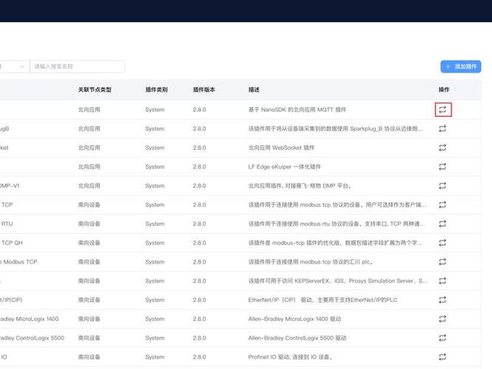Viewport: 492px width, 369px height.
Task: Select the 北向应用 WebSocket 插件 description
Action: click(281, 148)
